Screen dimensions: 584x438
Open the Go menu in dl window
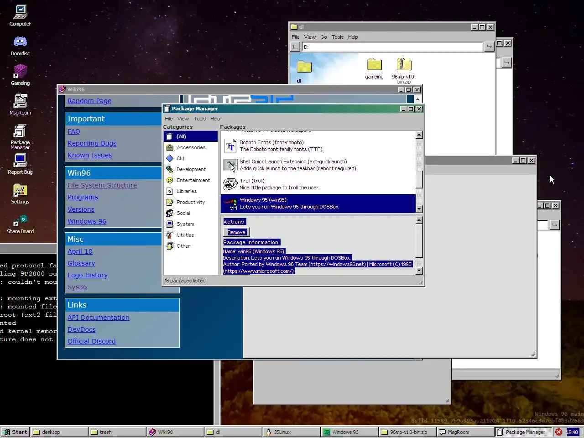click(x=323, y=37)
